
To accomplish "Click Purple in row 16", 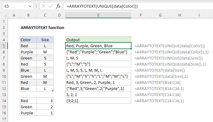I will (28, 113).
